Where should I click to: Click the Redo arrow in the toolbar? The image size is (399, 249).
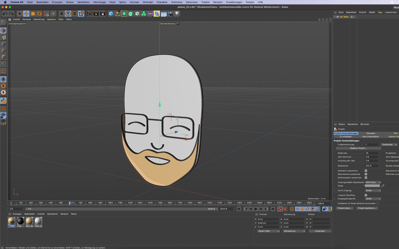coord(11,14)
